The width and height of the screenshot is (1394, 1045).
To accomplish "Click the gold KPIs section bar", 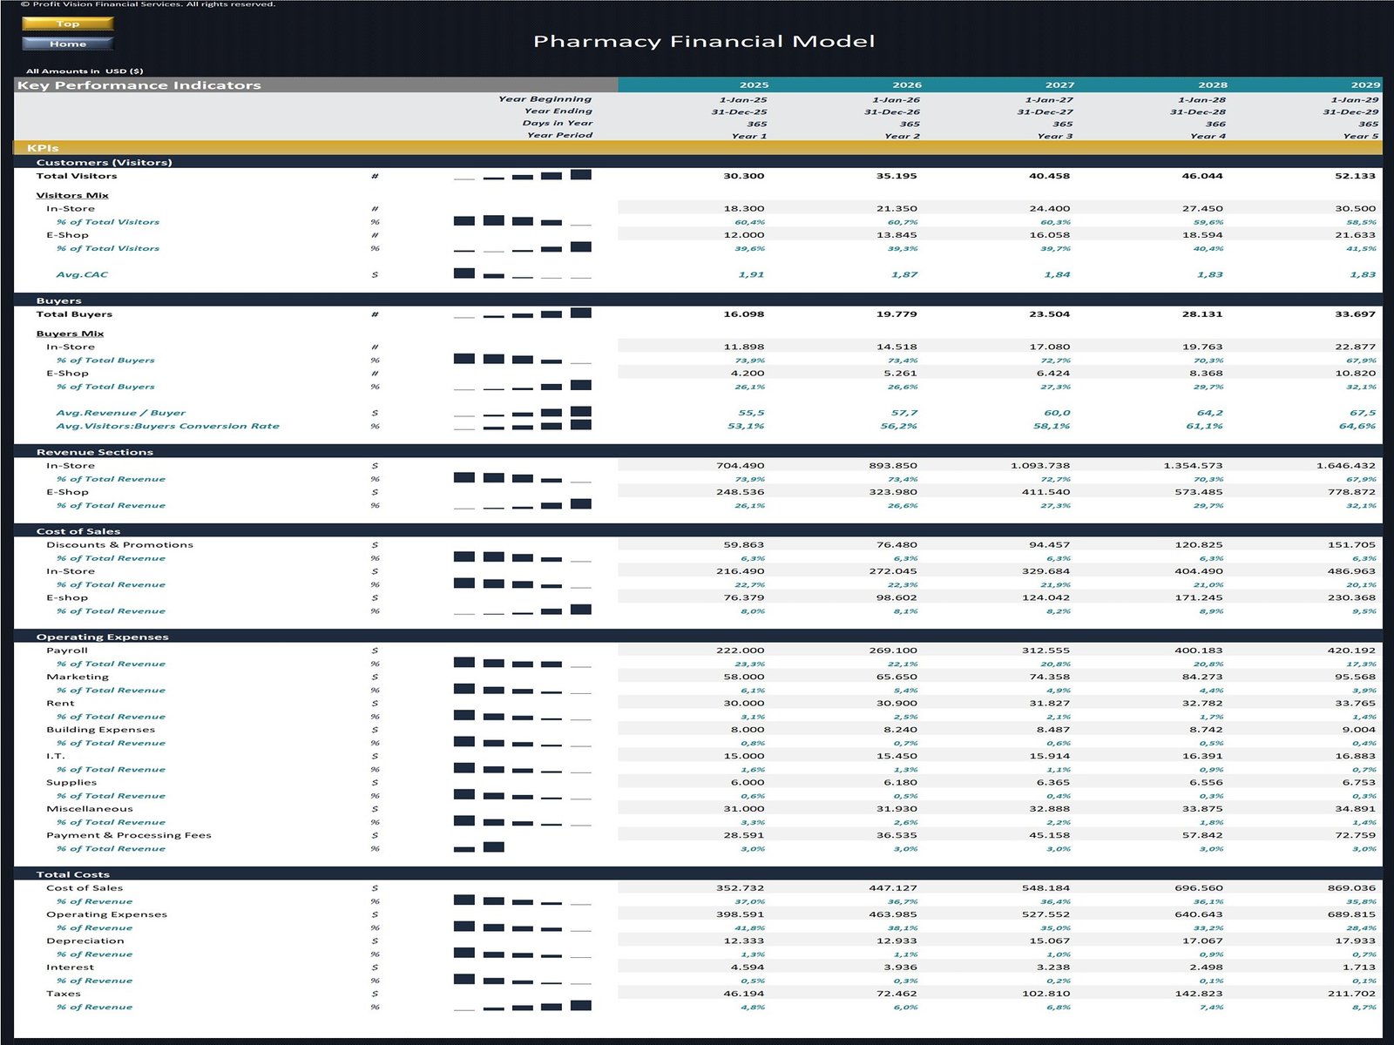I will pos(697,148).
